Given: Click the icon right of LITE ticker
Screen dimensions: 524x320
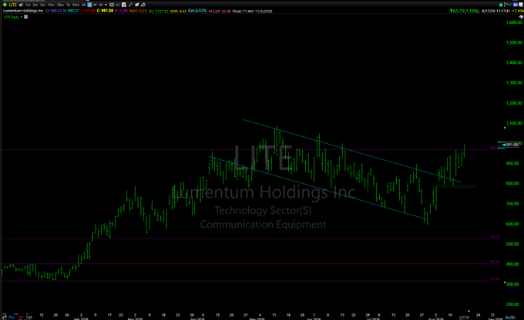Looking at the screenshot, I should click(x=21, y=5).
